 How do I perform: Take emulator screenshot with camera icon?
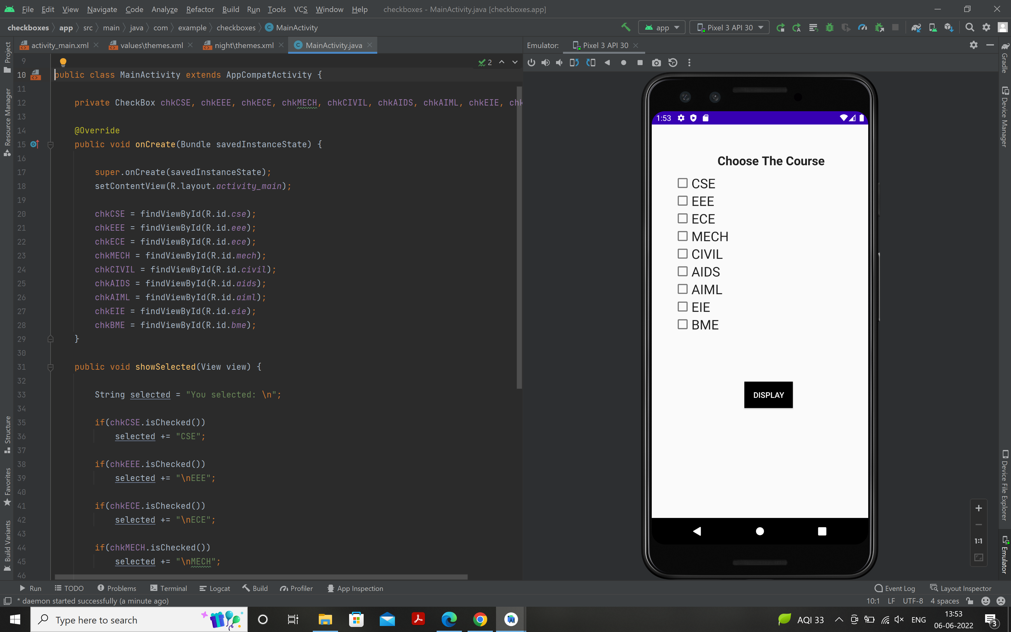pos(656,63)
